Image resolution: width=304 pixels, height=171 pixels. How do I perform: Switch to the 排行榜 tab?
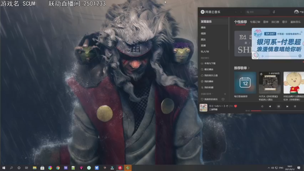click(x=275, y=22)
